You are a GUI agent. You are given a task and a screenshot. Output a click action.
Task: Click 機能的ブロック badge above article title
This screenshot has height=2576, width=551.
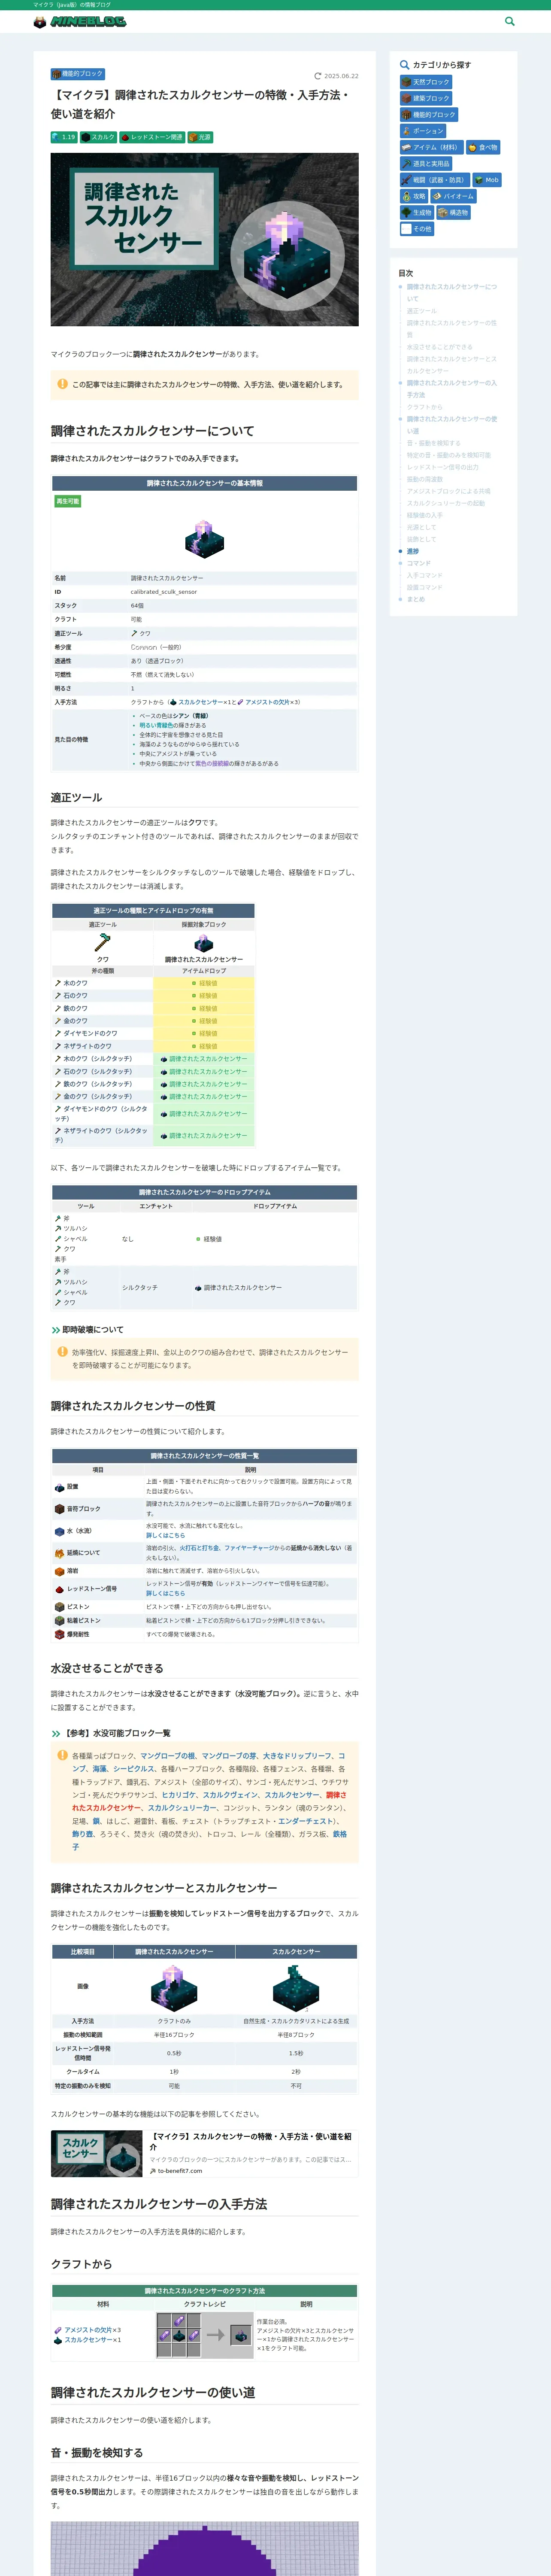(x=78, y=74)
